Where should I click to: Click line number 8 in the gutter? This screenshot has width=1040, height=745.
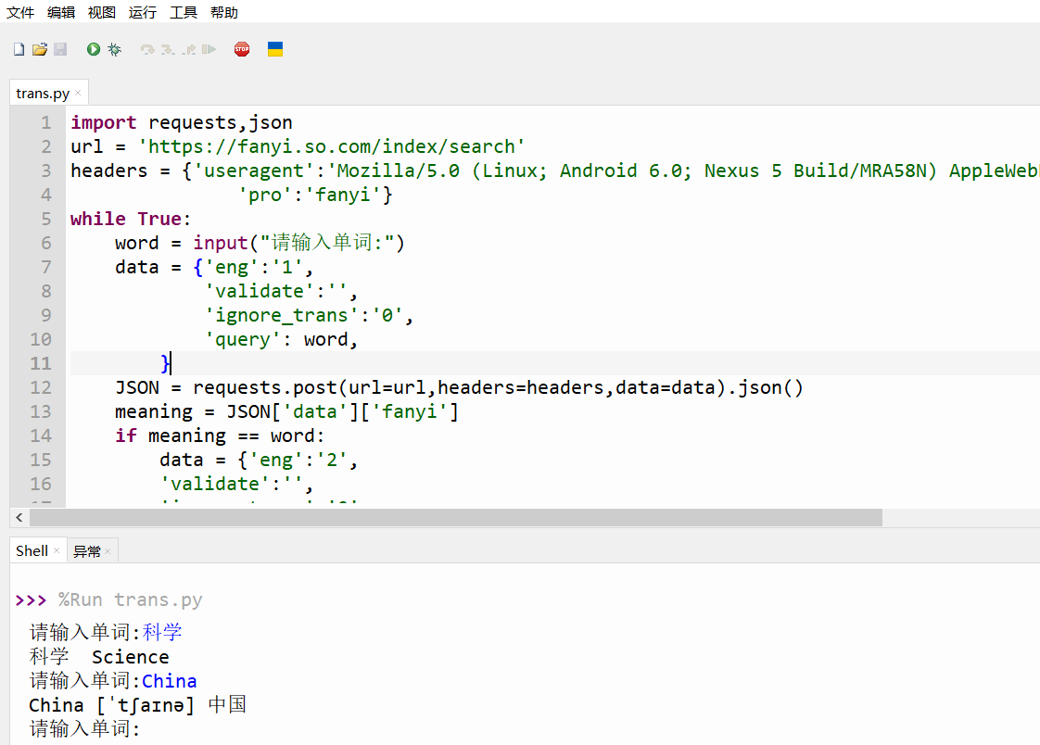click(45, 291)
